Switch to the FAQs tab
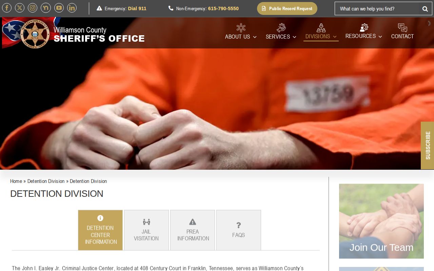The height and width of the screenshot is (271, 434). (239, 230)
